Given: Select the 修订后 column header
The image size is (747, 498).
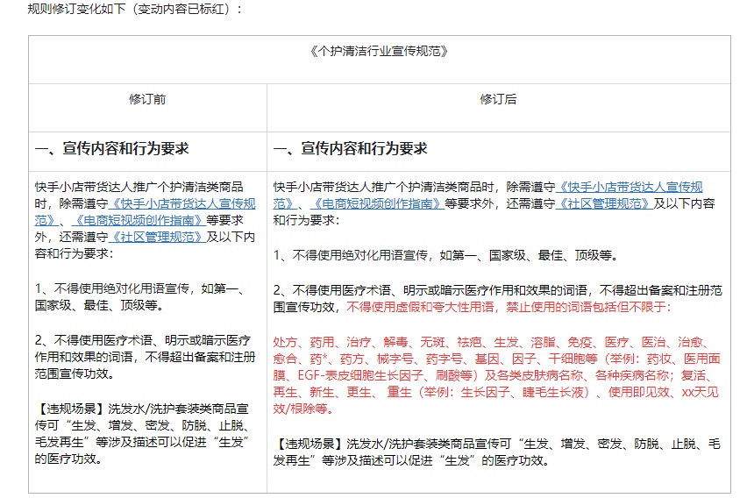Looking at the screenshot, I should [x=498, y=99].
